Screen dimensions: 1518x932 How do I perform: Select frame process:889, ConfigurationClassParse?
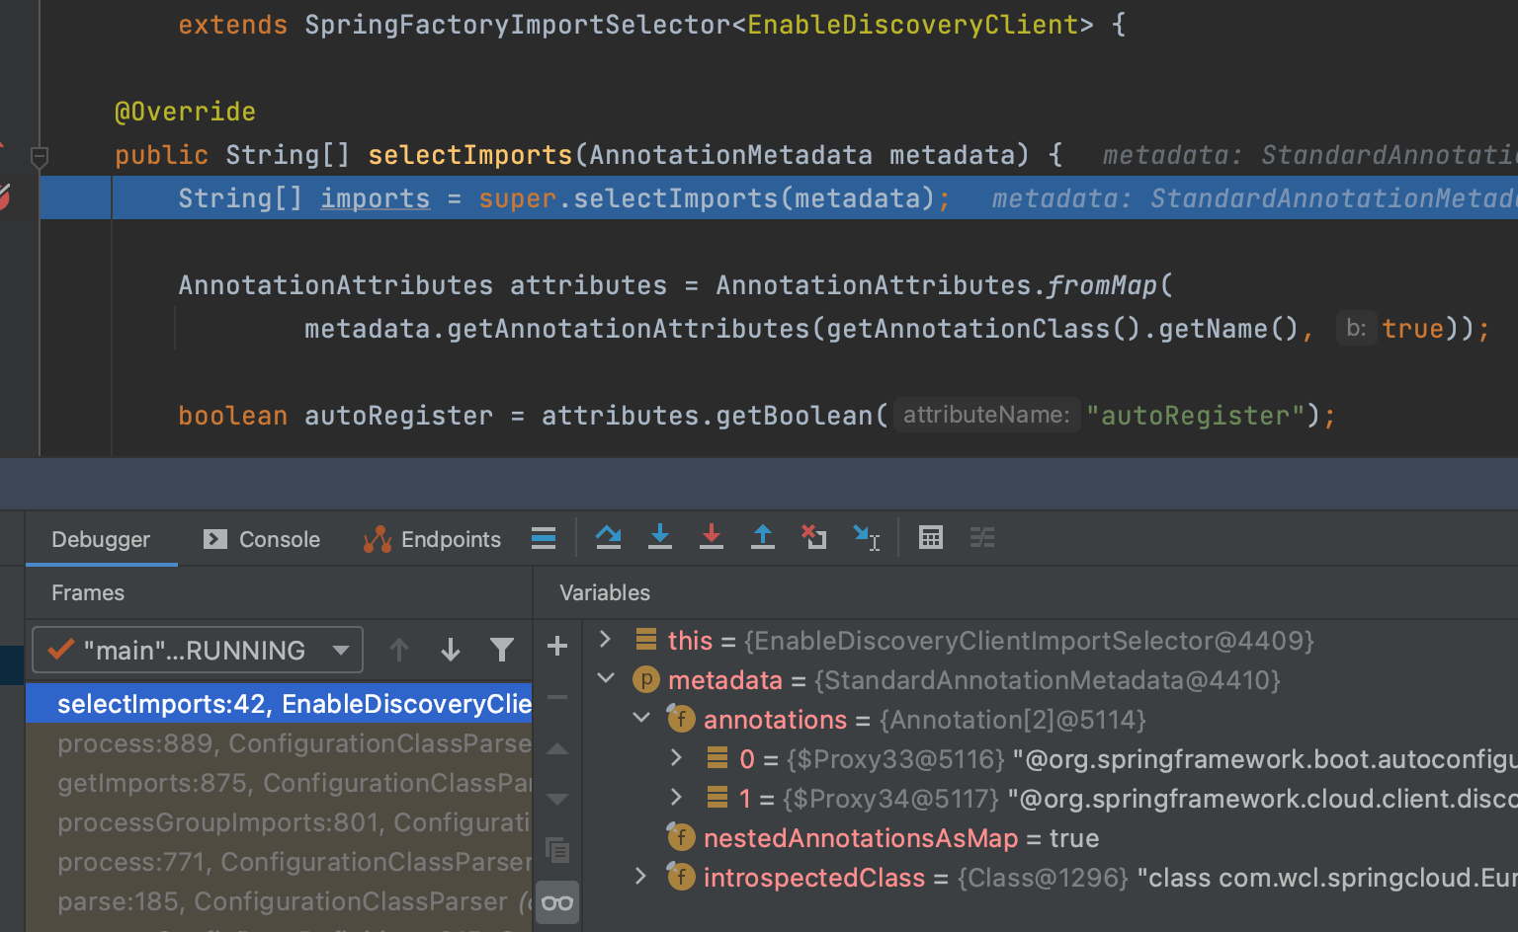pyautogui.click(x=279, y=743)
